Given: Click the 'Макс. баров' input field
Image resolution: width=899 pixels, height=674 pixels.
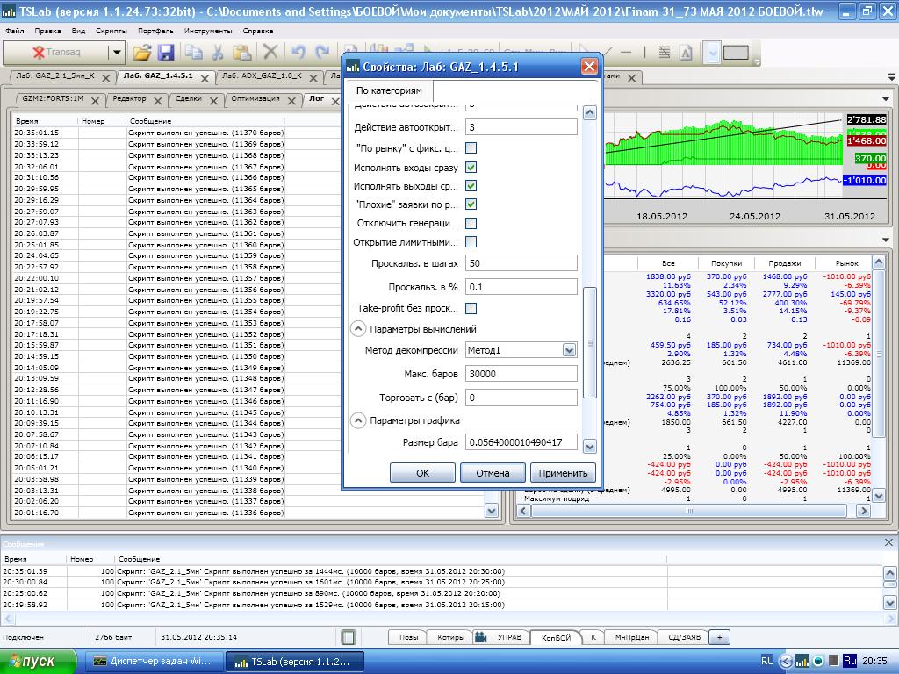Looking at the screenshot, I should pos(521,374).
